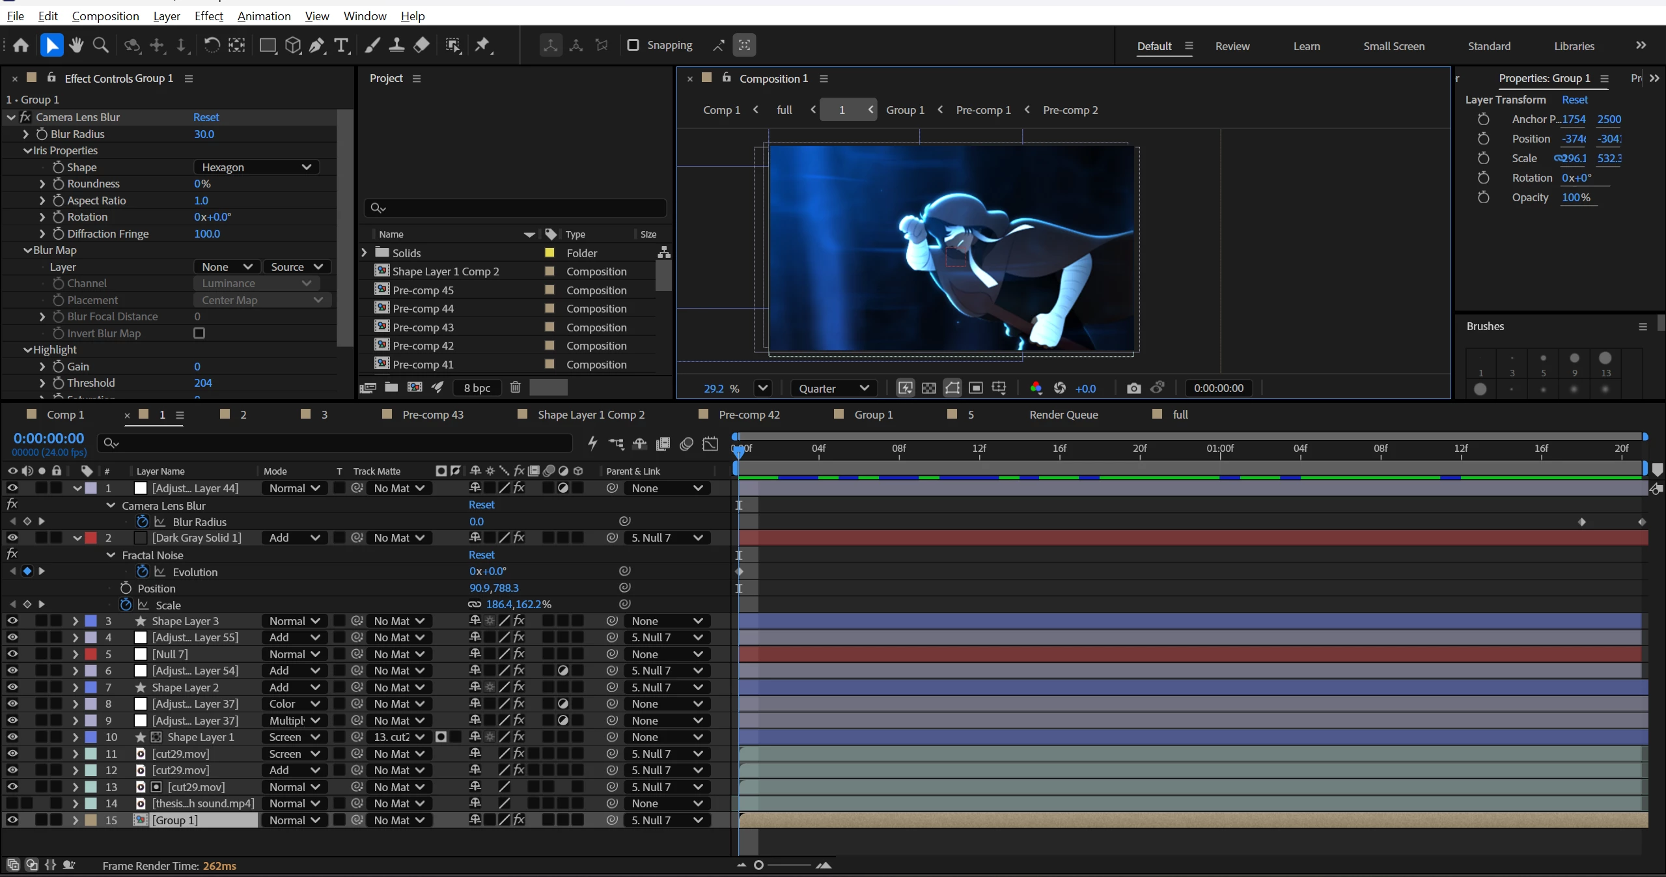Select the Puppet Pin tool
1666x877 pixels.
(482, 45)
